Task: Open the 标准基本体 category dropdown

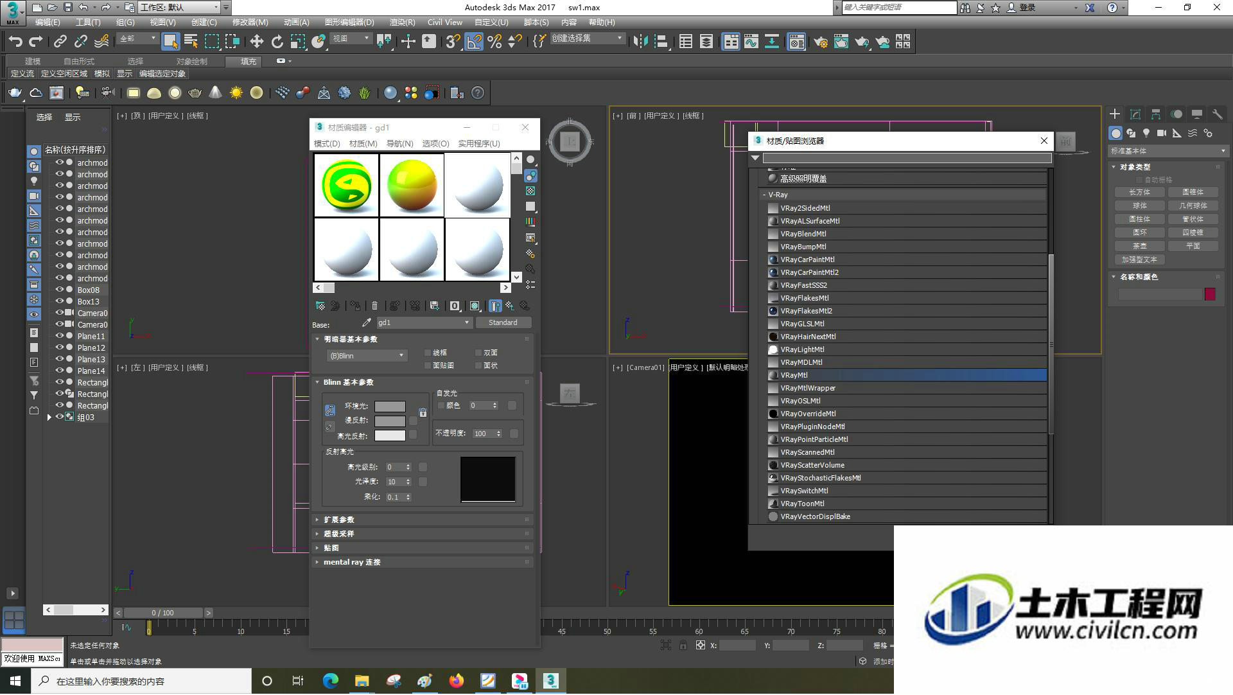Action: point(1168,152)
